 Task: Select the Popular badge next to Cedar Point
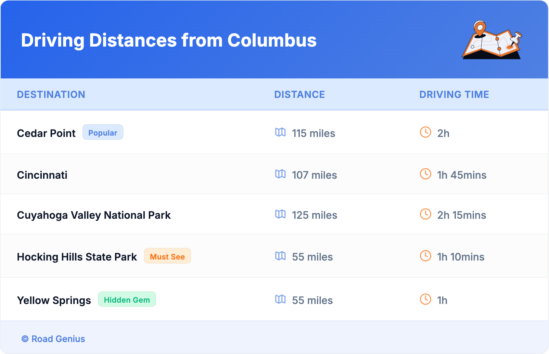tap(103, 132)
